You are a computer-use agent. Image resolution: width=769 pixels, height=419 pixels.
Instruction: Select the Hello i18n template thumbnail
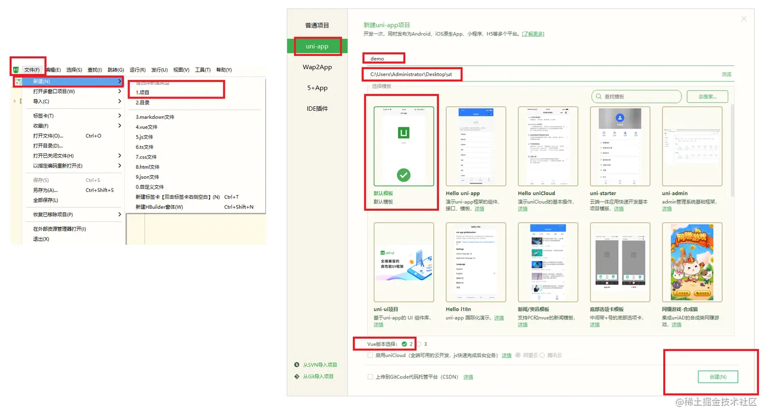pyautogui.click(x=476, y=262)
